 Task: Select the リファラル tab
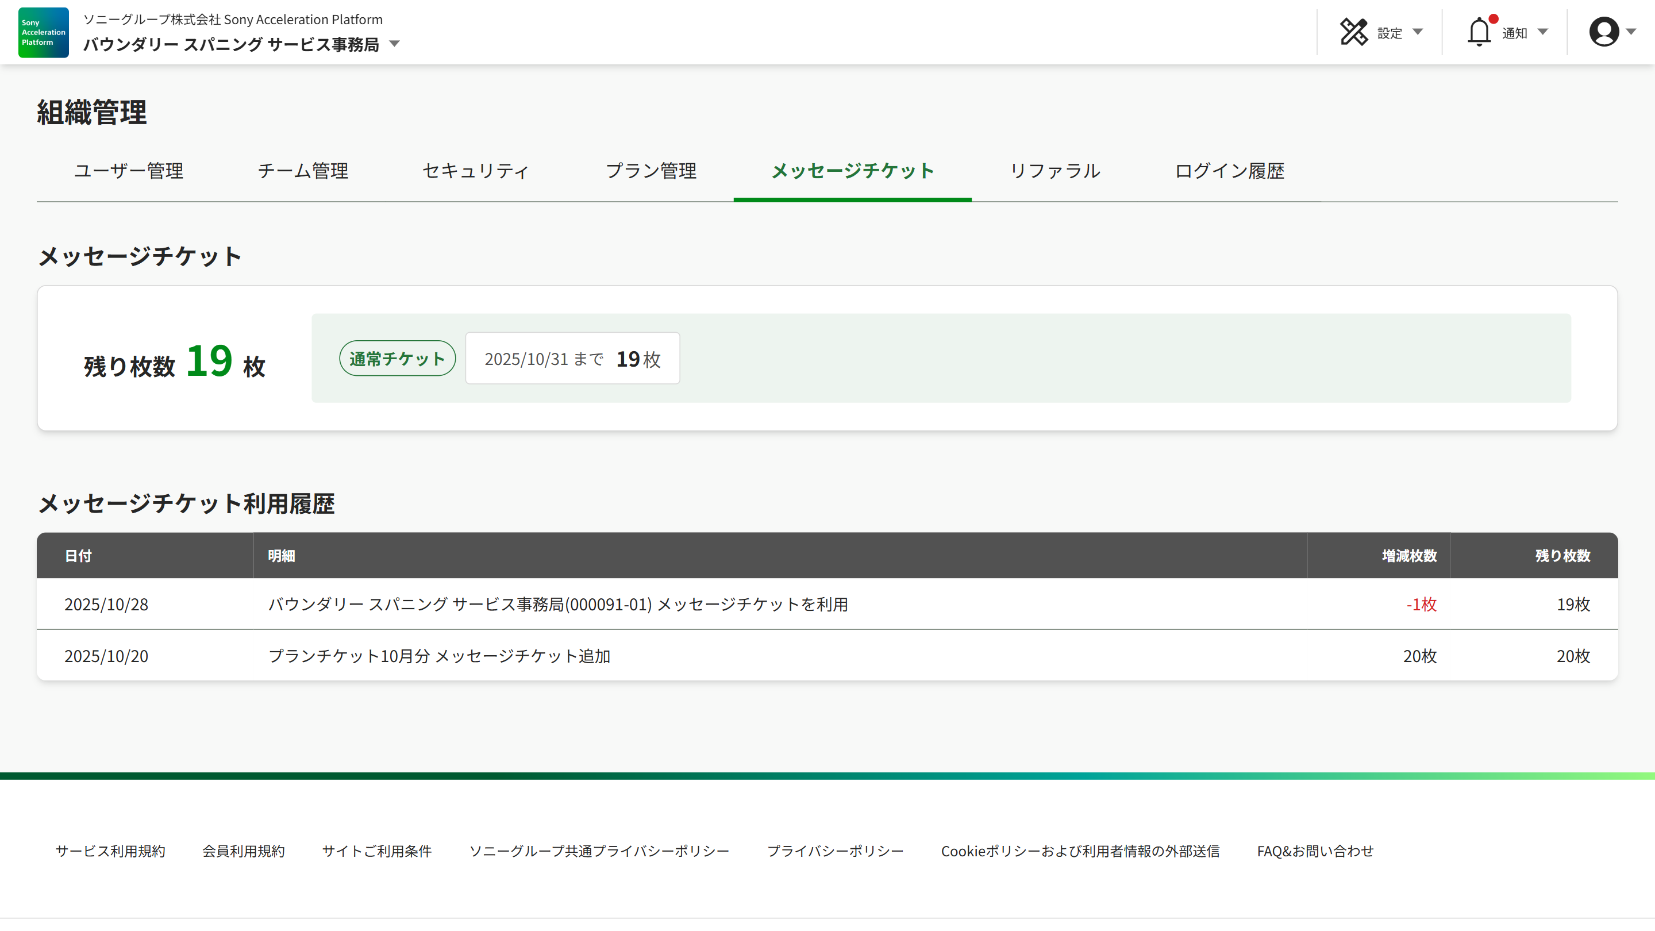[1054, 171]
